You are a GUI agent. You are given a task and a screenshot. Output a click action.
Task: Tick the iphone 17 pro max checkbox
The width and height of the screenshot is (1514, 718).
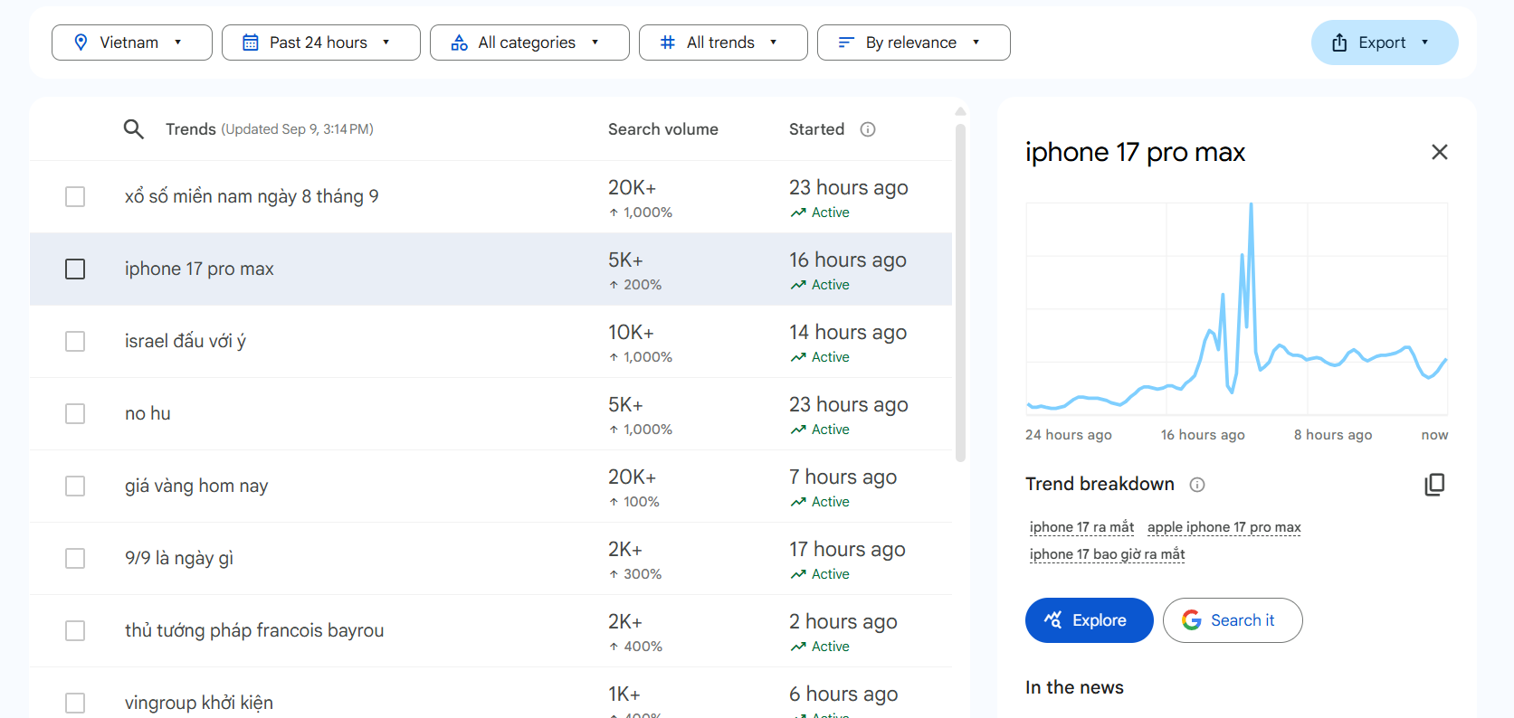point(75,269)
